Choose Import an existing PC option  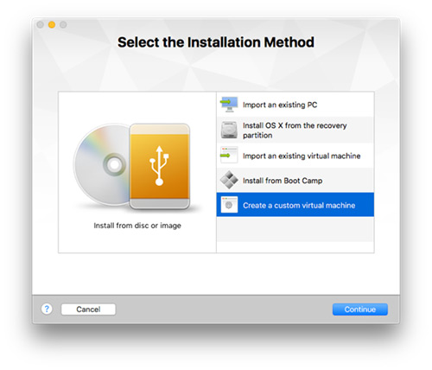click(x=295, y=105)
